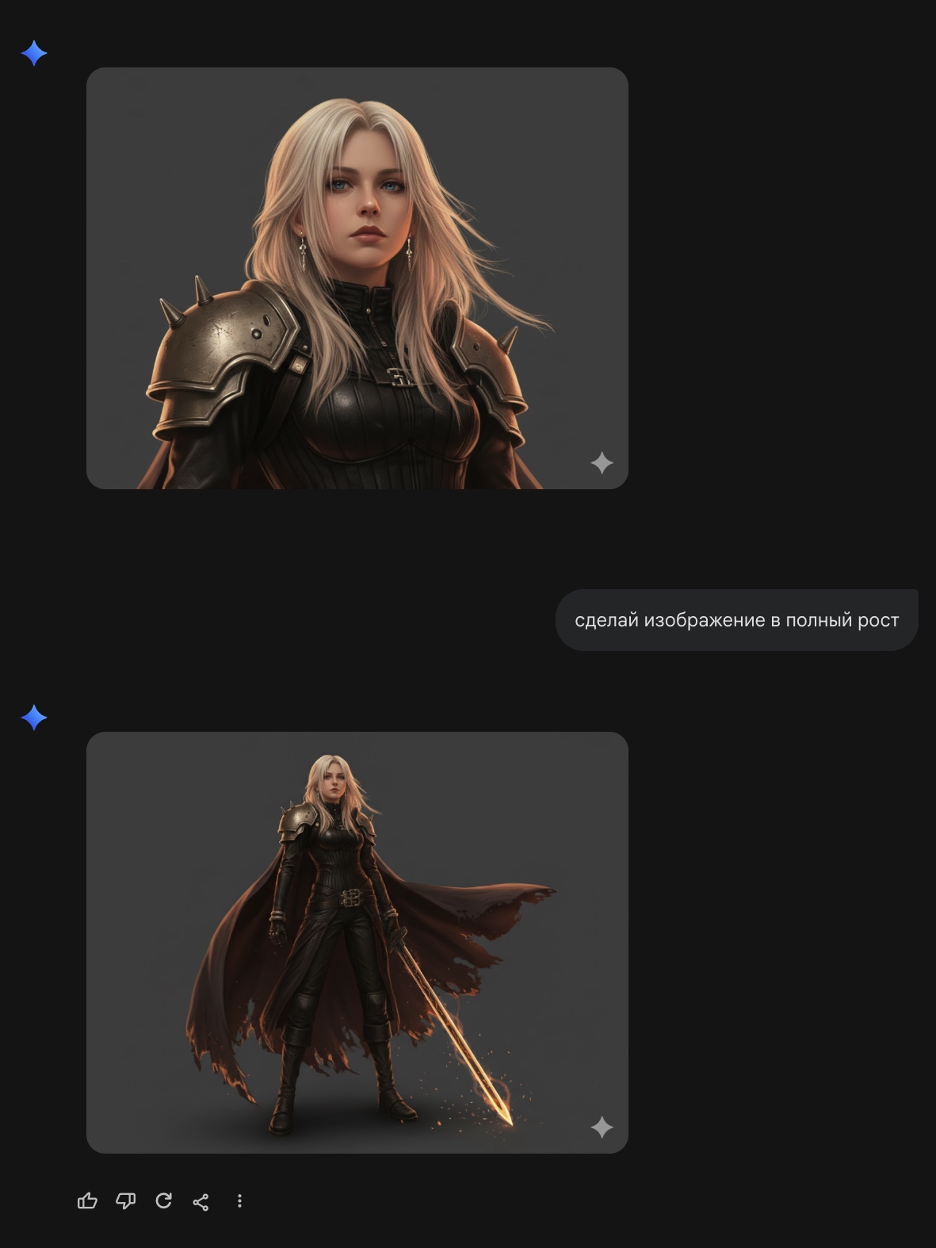Click the Gemini sparkle above the full-body image
Viewport: 936px width, 1248px height.
[x=34, y=718]
